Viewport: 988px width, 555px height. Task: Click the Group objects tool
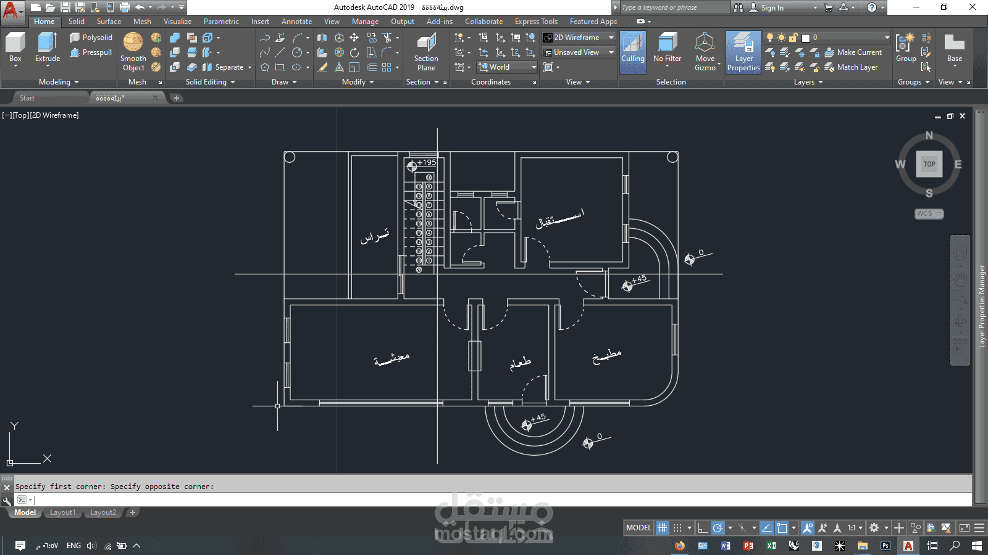906,48
